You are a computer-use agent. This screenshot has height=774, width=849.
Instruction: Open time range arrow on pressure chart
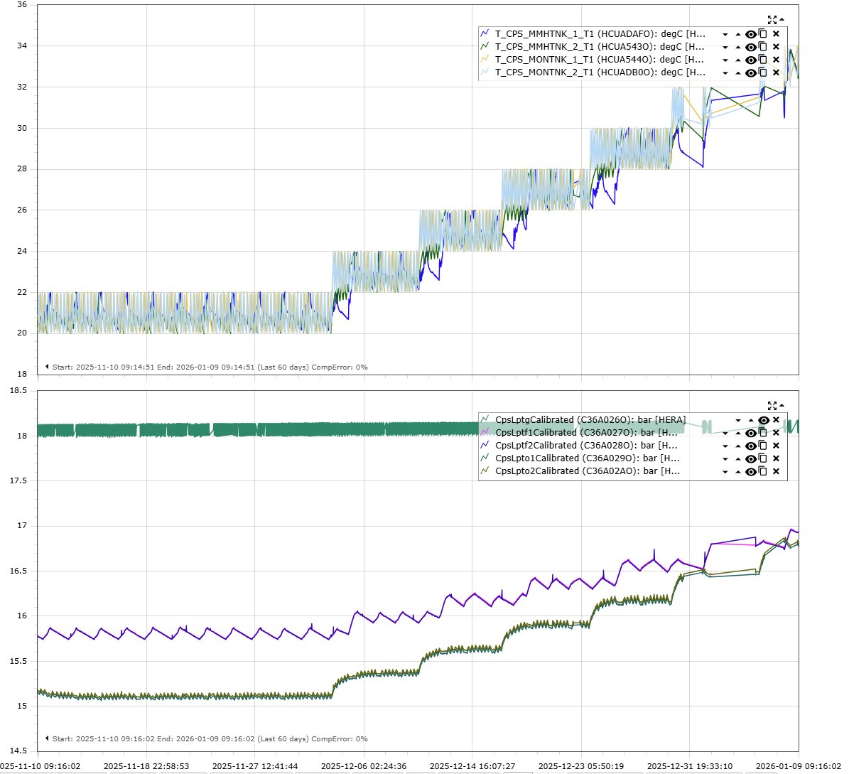(x=47, y=738)
